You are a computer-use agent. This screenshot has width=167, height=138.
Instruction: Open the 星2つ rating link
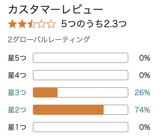(x=17, y=110)
